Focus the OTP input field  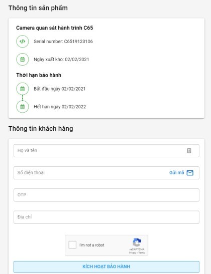click(x=107, y=195)
